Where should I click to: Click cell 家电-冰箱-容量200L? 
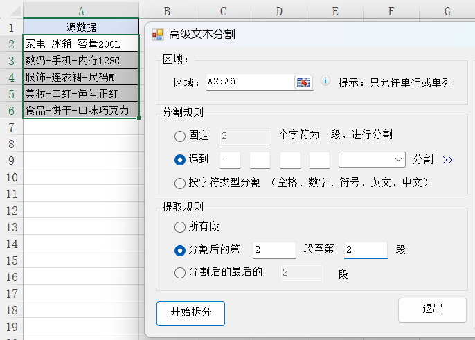(81, 44)
